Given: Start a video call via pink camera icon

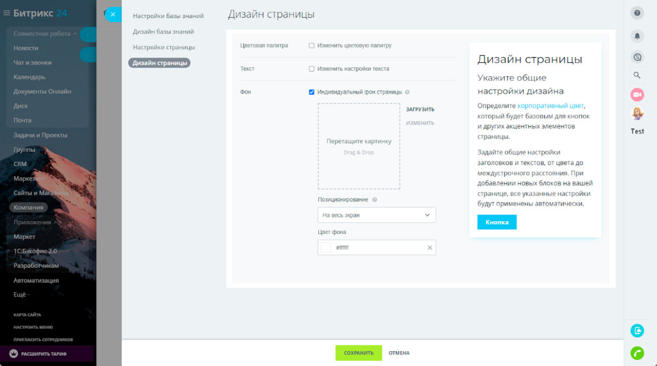Looking at the screenshot, I should pyautogui.click(x=637, y=95).
